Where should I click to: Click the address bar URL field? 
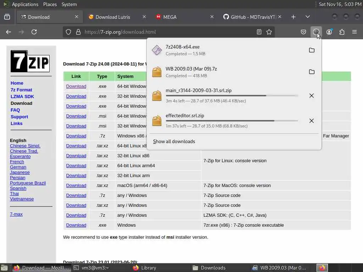pyautogui.click(x=169, y=32)
